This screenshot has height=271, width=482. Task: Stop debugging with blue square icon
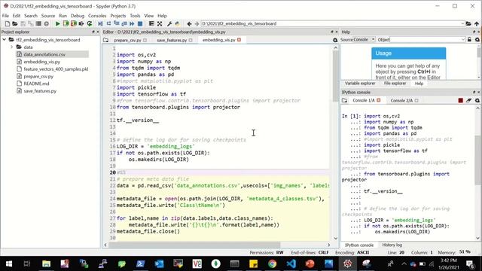click(x=140, y=23)
